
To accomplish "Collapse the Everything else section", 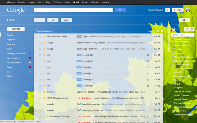I will coord(35,31).
